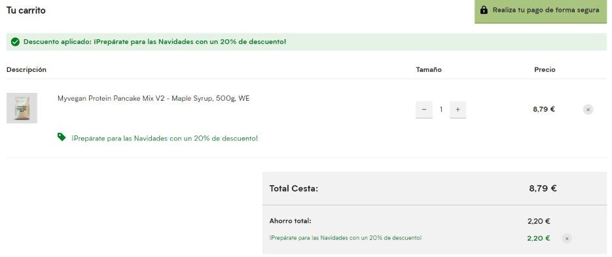This screenshot has height=257, width=612.
Task: Click the green checkmark discount-applied icon
Action: [15, 42]
